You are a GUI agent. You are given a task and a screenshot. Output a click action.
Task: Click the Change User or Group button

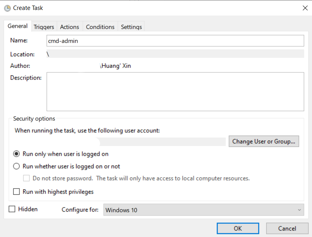tap(264, 141)
